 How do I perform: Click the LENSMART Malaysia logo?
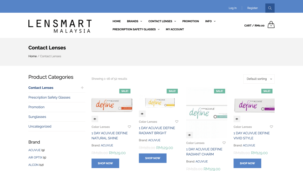coord(60,26)
